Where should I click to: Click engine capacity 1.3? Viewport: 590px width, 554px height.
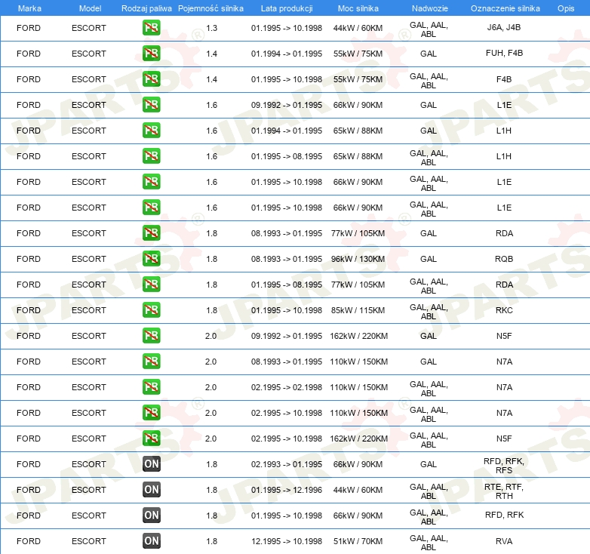pyautogui.click(x=211, y=28)
